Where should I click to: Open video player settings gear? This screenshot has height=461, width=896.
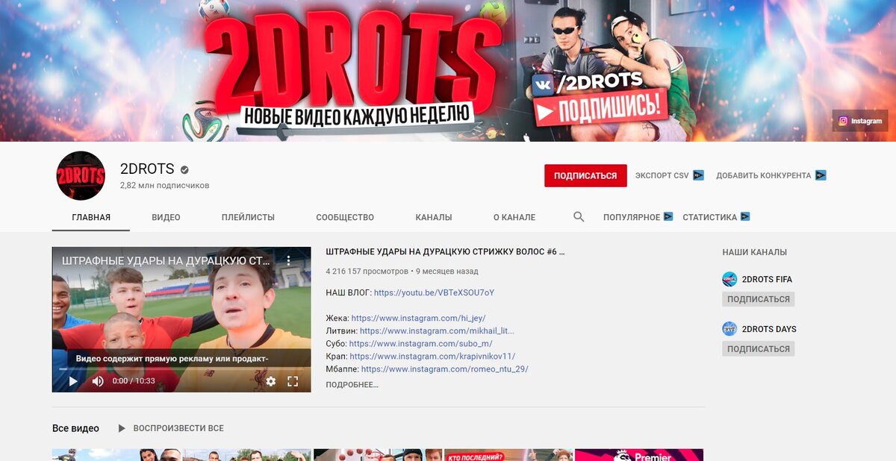(271, 381)
